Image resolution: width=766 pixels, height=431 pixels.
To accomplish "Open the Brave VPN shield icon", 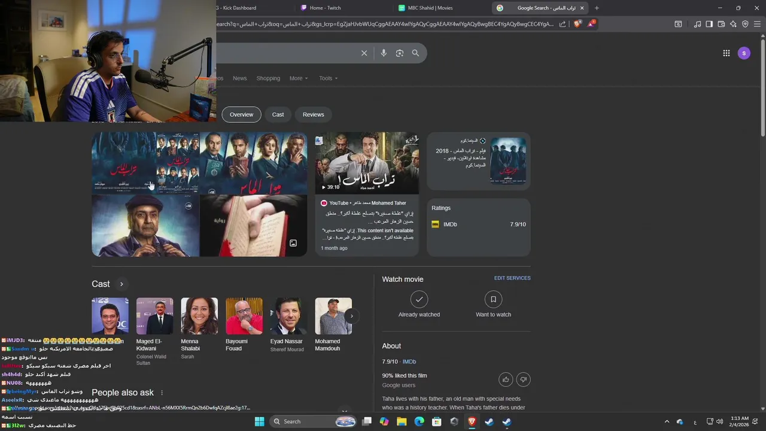I will (x=745, y=24).
